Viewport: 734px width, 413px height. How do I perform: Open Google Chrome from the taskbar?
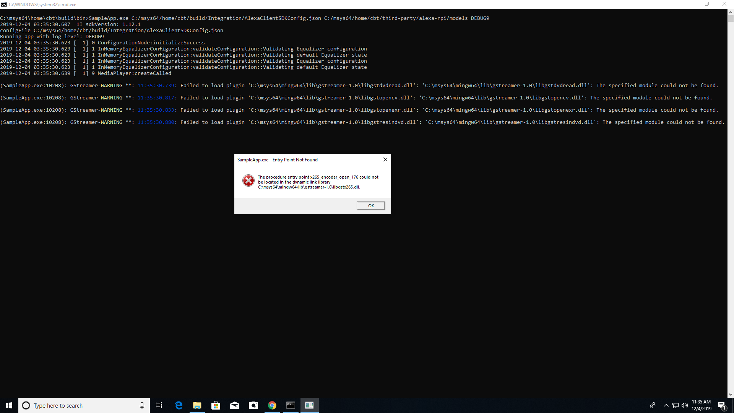272,405
